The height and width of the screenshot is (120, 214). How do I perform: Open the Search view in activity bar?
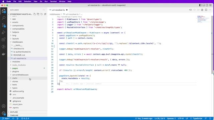pyautogui.click(x=4, y=18)
